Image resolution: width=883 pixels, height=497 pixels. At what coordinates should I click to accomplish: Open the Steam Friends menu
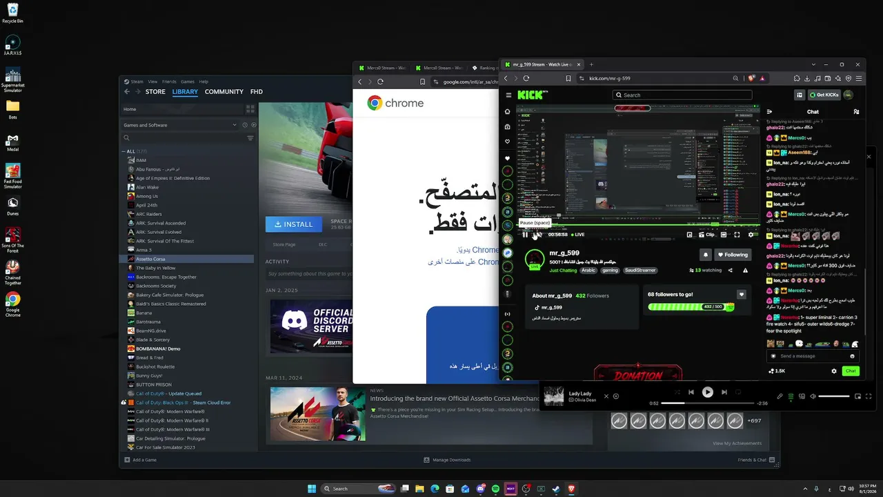(169, 81)
